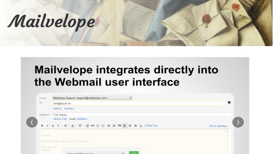Increase the indent

click(114, 126)
